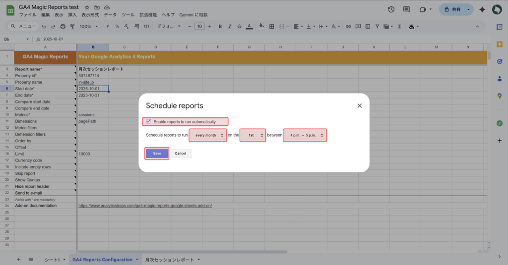Image resolution: width=508 pixels, height=265 pixels.
Task: Check Enable reports to run automatically
Action: pos(149,122)
